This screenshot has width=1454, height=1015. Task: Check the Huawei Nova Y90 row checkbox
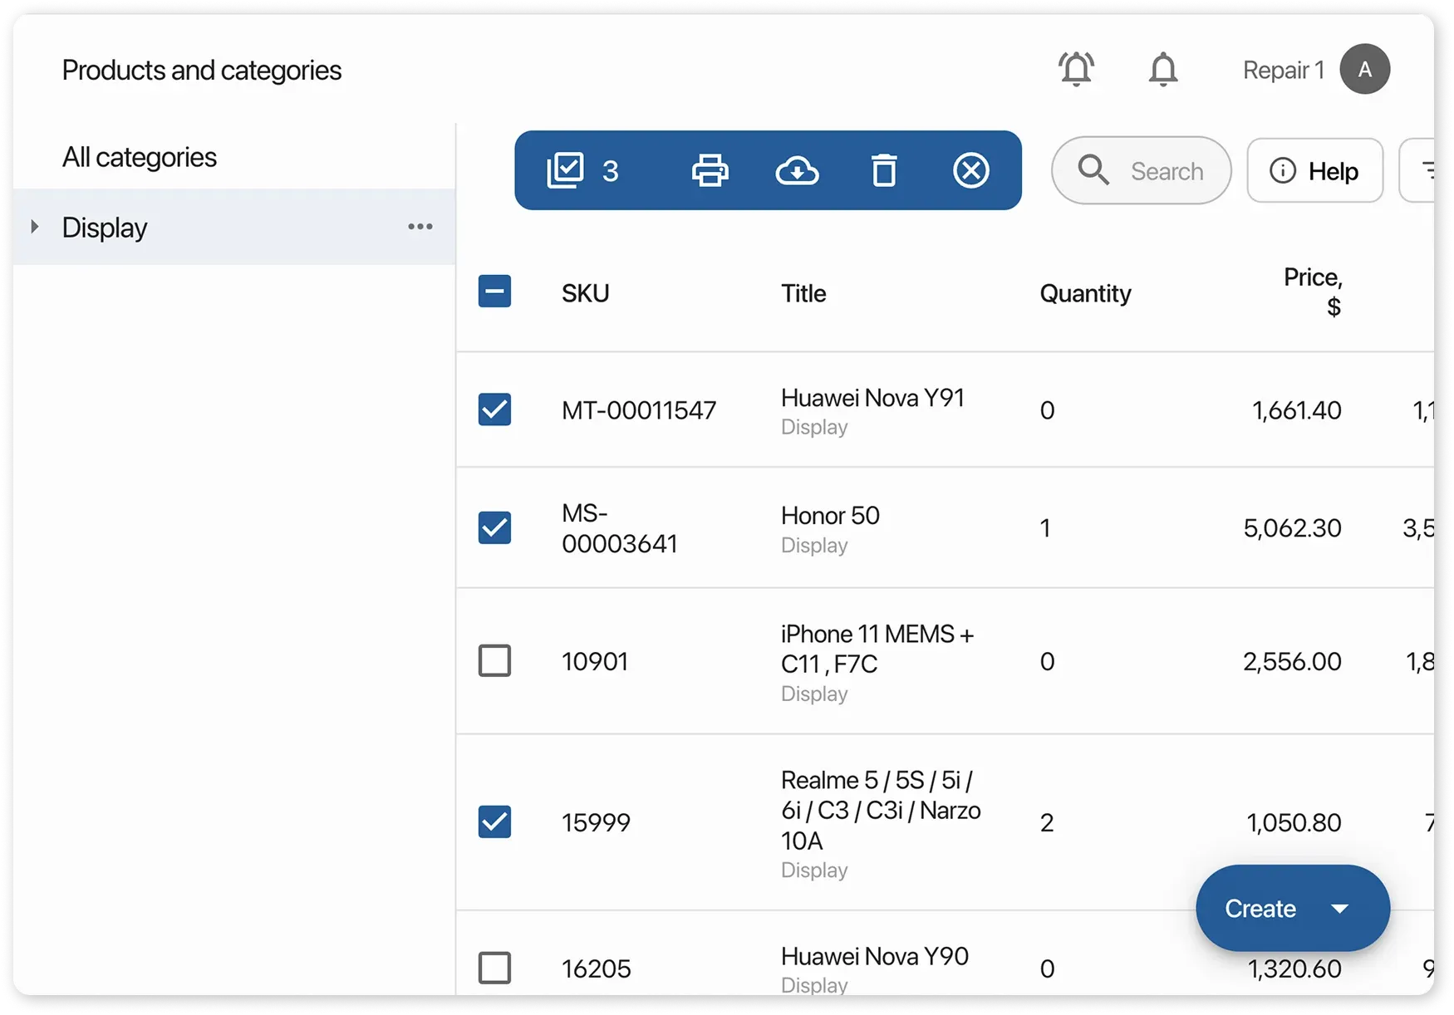(x=494, y=968)
